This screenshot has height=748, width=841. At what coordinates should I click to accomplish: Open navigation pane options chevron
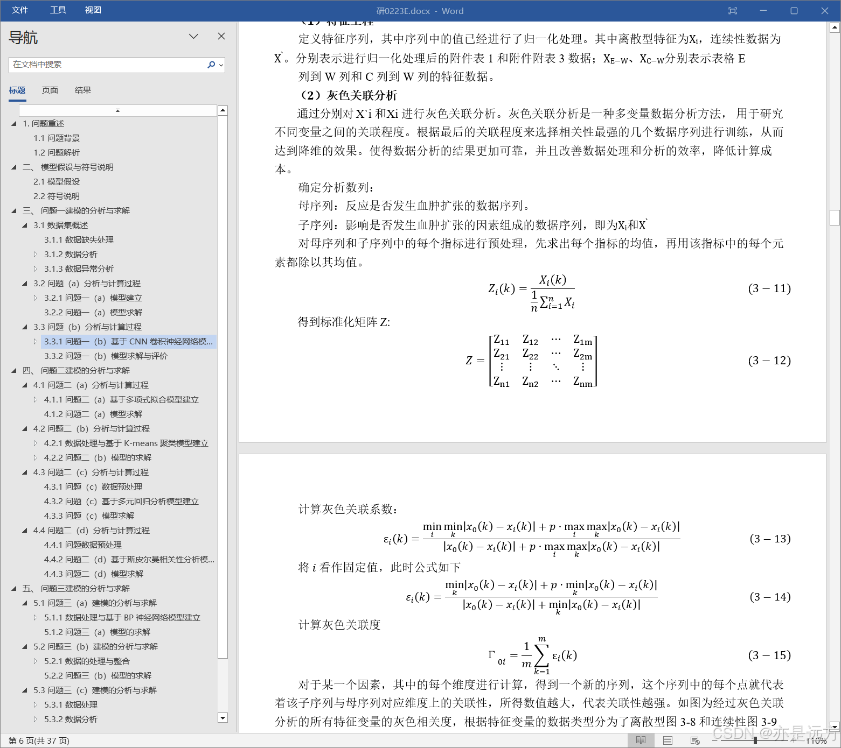pyautogui.click(x=194, y=36)
